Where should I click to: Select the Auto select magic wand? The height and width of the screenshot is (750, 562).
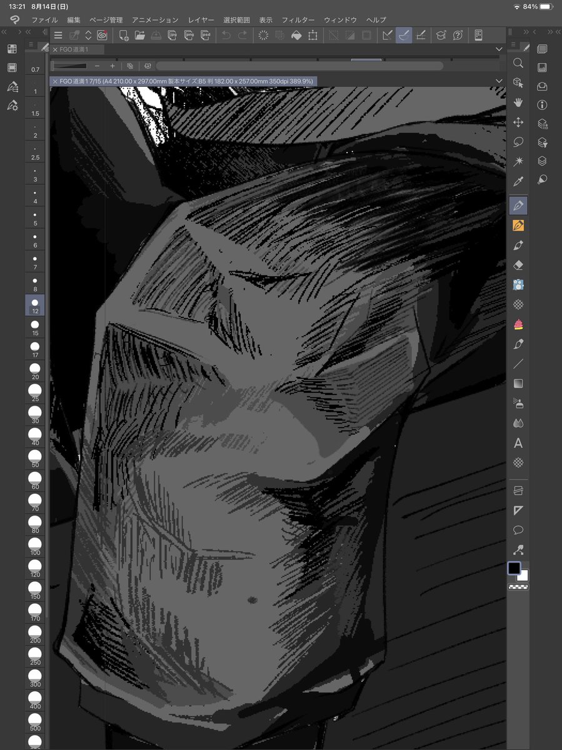point(518,162)
